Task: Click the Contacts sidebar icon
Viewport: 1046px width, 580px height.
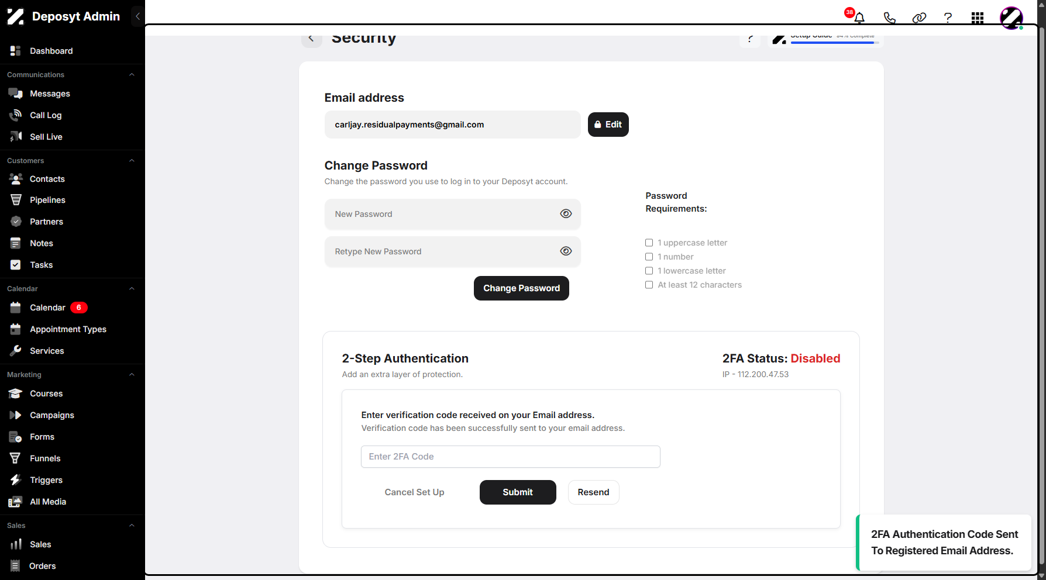Action: click(x=16, y=179)
